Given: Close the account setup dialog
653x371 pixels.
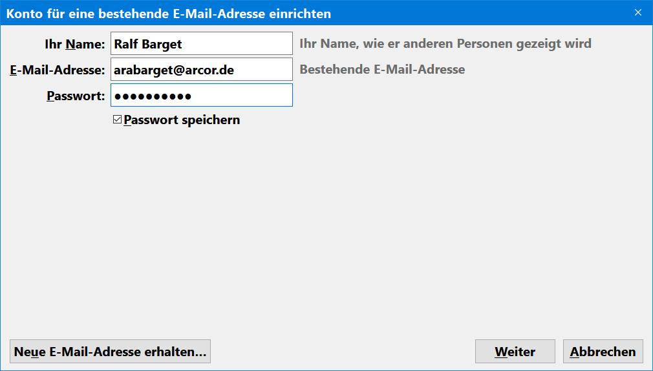Looking at the screenshot, I should [638, 12].
